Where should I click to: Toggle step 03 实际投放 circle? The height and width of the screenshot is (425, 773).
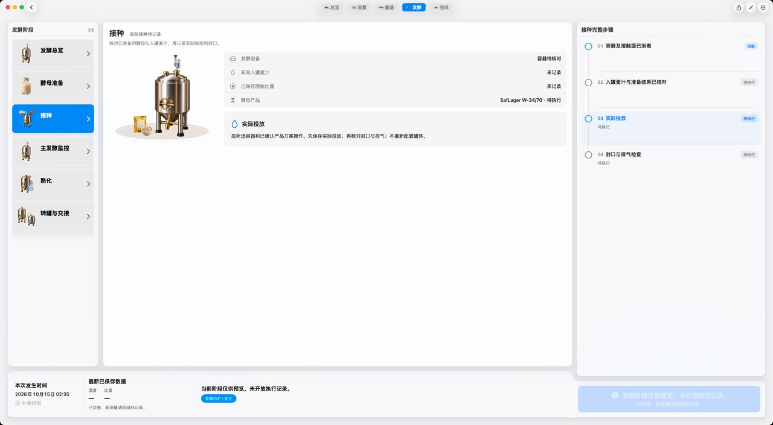click(x=588, y=119)
